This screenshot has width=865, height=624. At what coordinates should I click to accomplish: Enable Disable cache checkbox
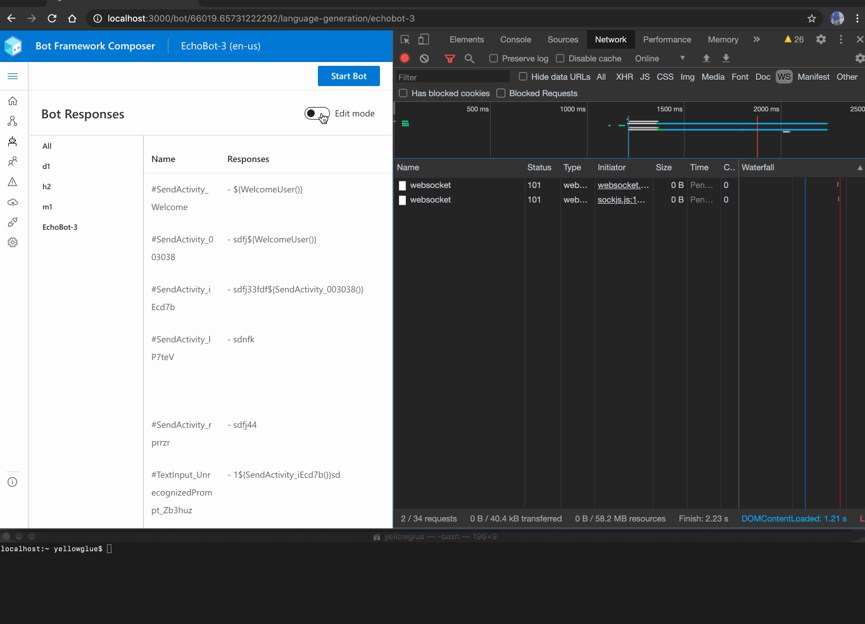[560, 58]
